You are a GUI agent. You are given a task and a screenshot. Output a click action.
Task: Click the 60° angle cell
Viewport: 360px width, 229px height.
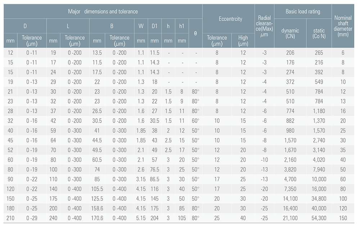[x=195, y=121]
